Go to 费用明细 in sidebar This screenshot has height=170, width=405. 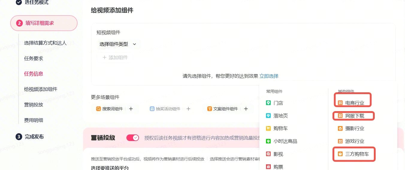[34, 120]
